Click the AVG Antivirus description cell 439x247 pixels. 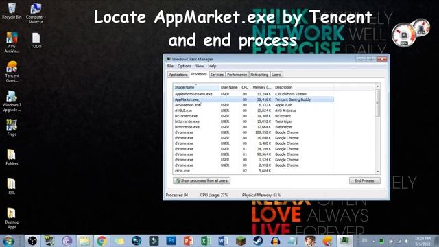285,110
